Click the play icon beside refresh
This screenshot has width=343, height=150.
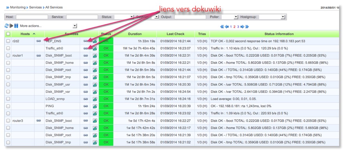pyautogui.click(x=11, y=26)
